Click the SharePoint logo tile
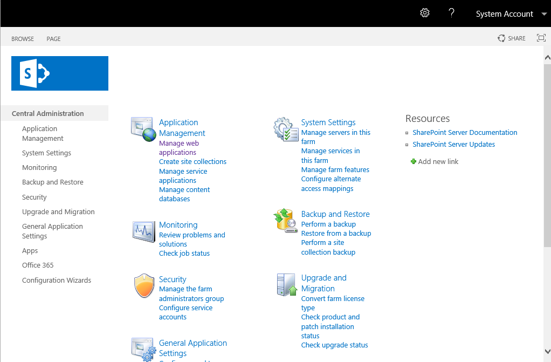Screen dimensions: 551x362 (x=60, y=73)
